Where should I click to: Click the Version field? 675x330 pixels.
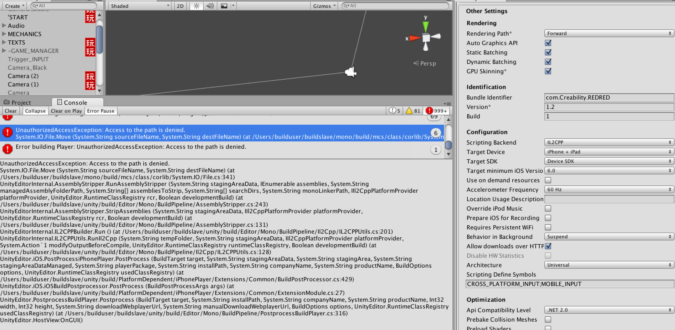pyautogui.click(x=609, y=107)
